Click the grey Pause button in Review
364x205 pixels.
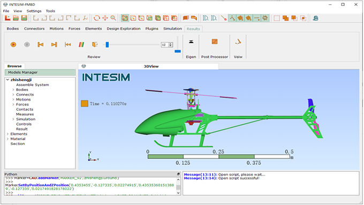coord(27,44)
